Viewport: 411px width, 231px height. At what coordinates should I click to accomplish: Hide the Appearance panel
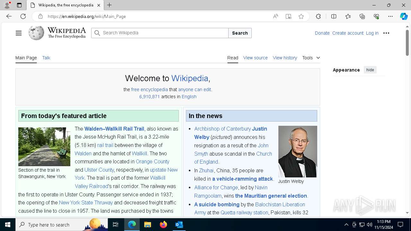[370, 70]
